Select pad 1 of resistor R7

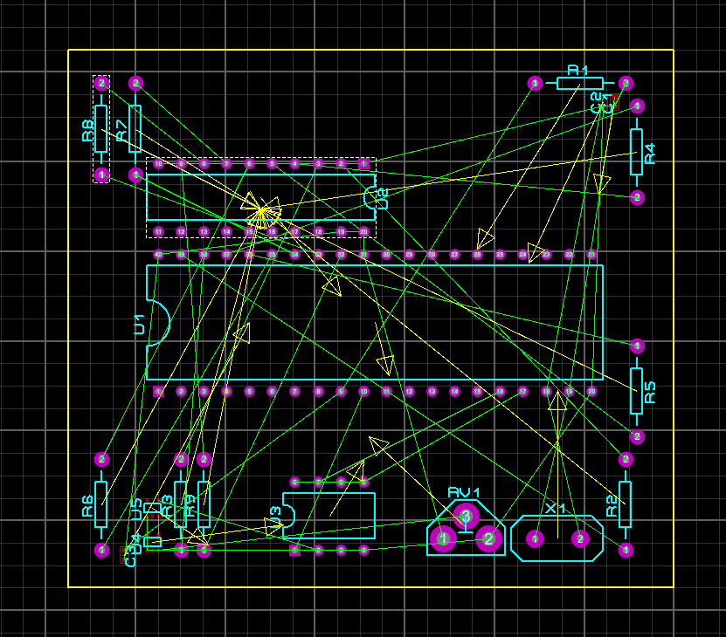pyautogui.click(x=135, y=175)
